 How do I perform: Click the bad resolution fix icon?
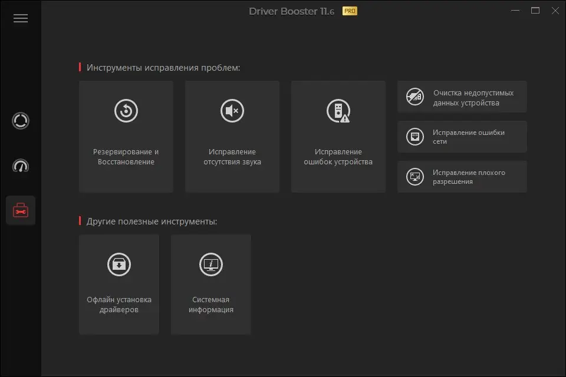point(414,177)
